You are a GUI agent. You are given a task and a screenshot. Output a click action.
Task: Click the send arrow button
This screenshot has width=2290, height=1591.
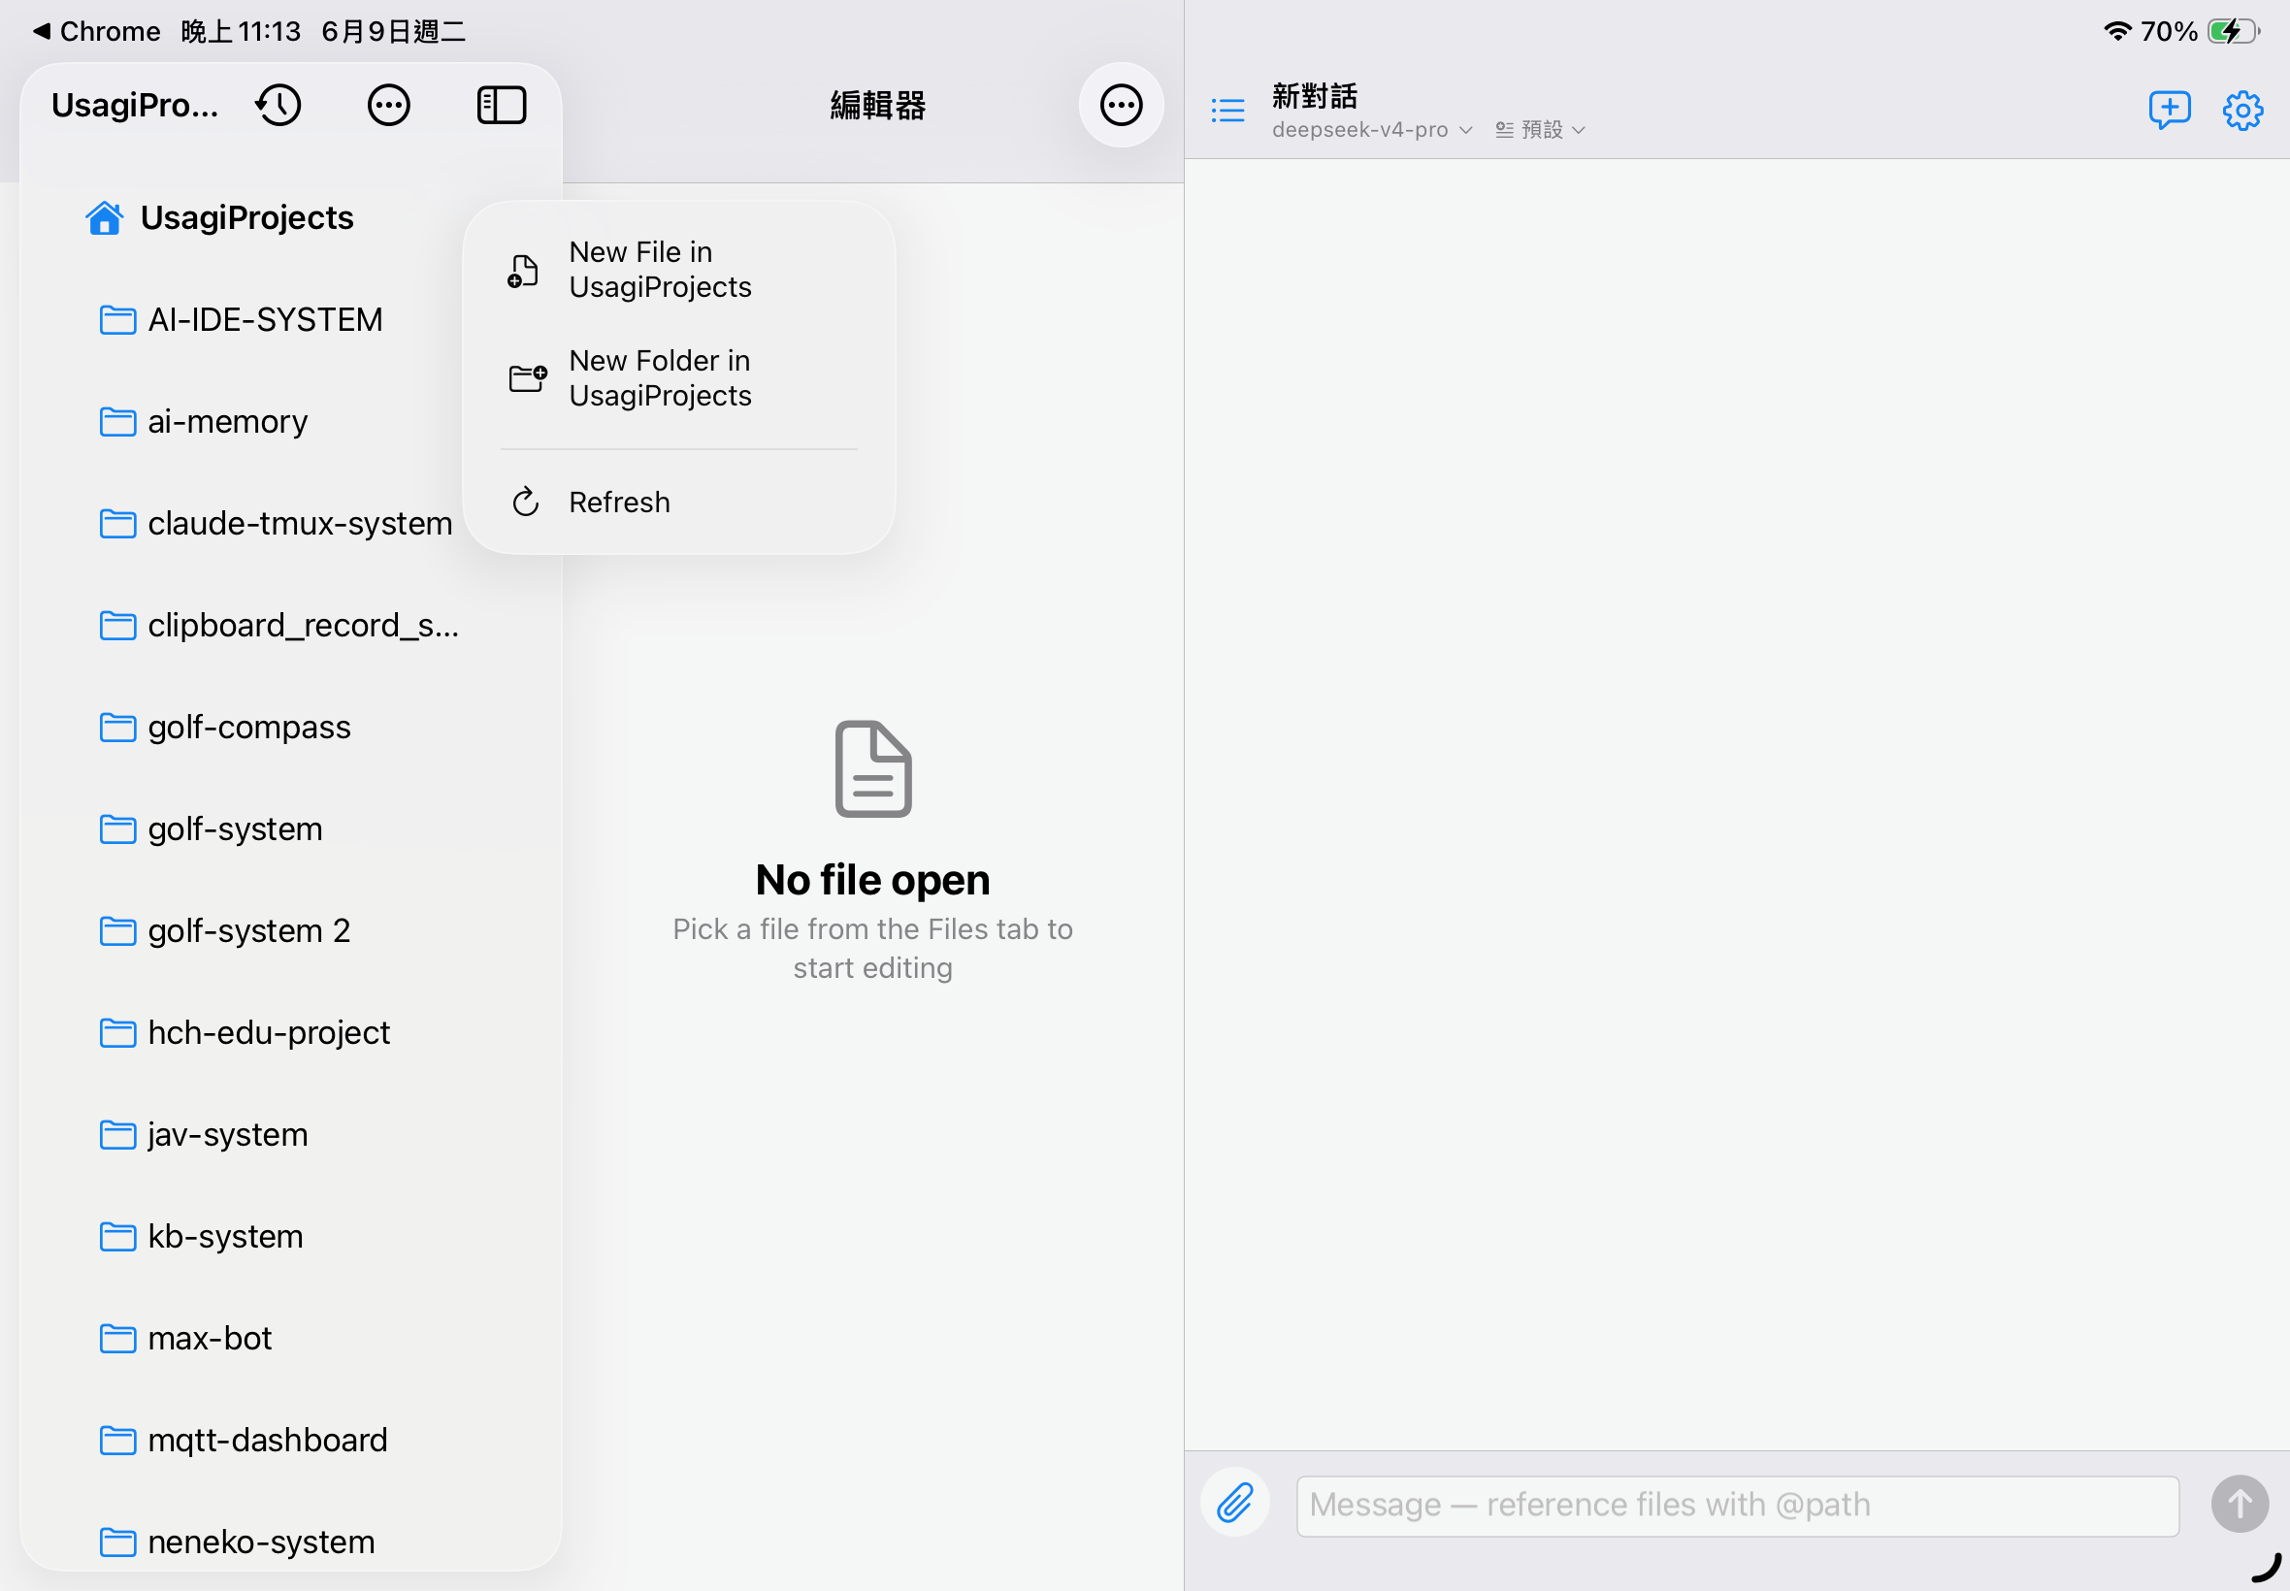2240,1504
